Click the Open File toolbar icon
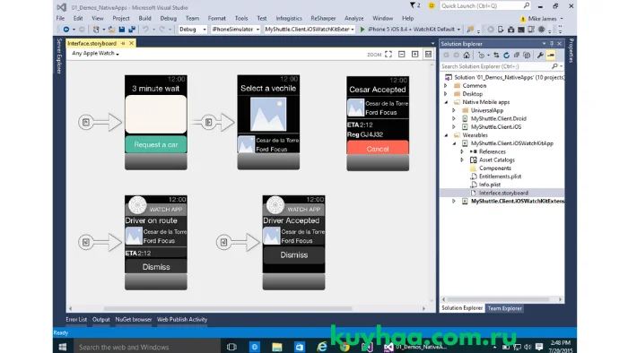Image resolution: width=628 pixels, height=353 pixels. click(111, 30)
